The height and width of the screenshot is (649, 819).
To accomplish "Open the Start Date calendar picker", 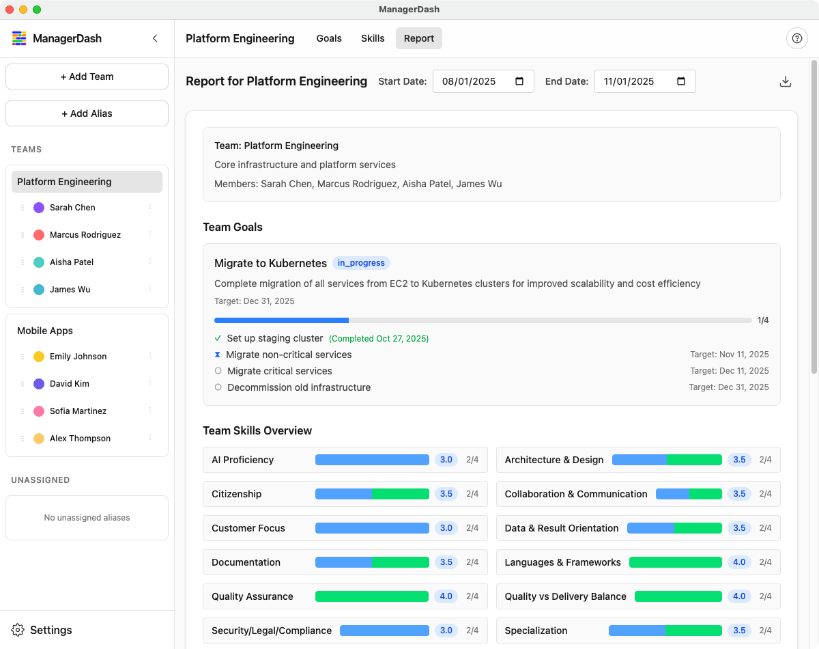I will coord(519,81).
